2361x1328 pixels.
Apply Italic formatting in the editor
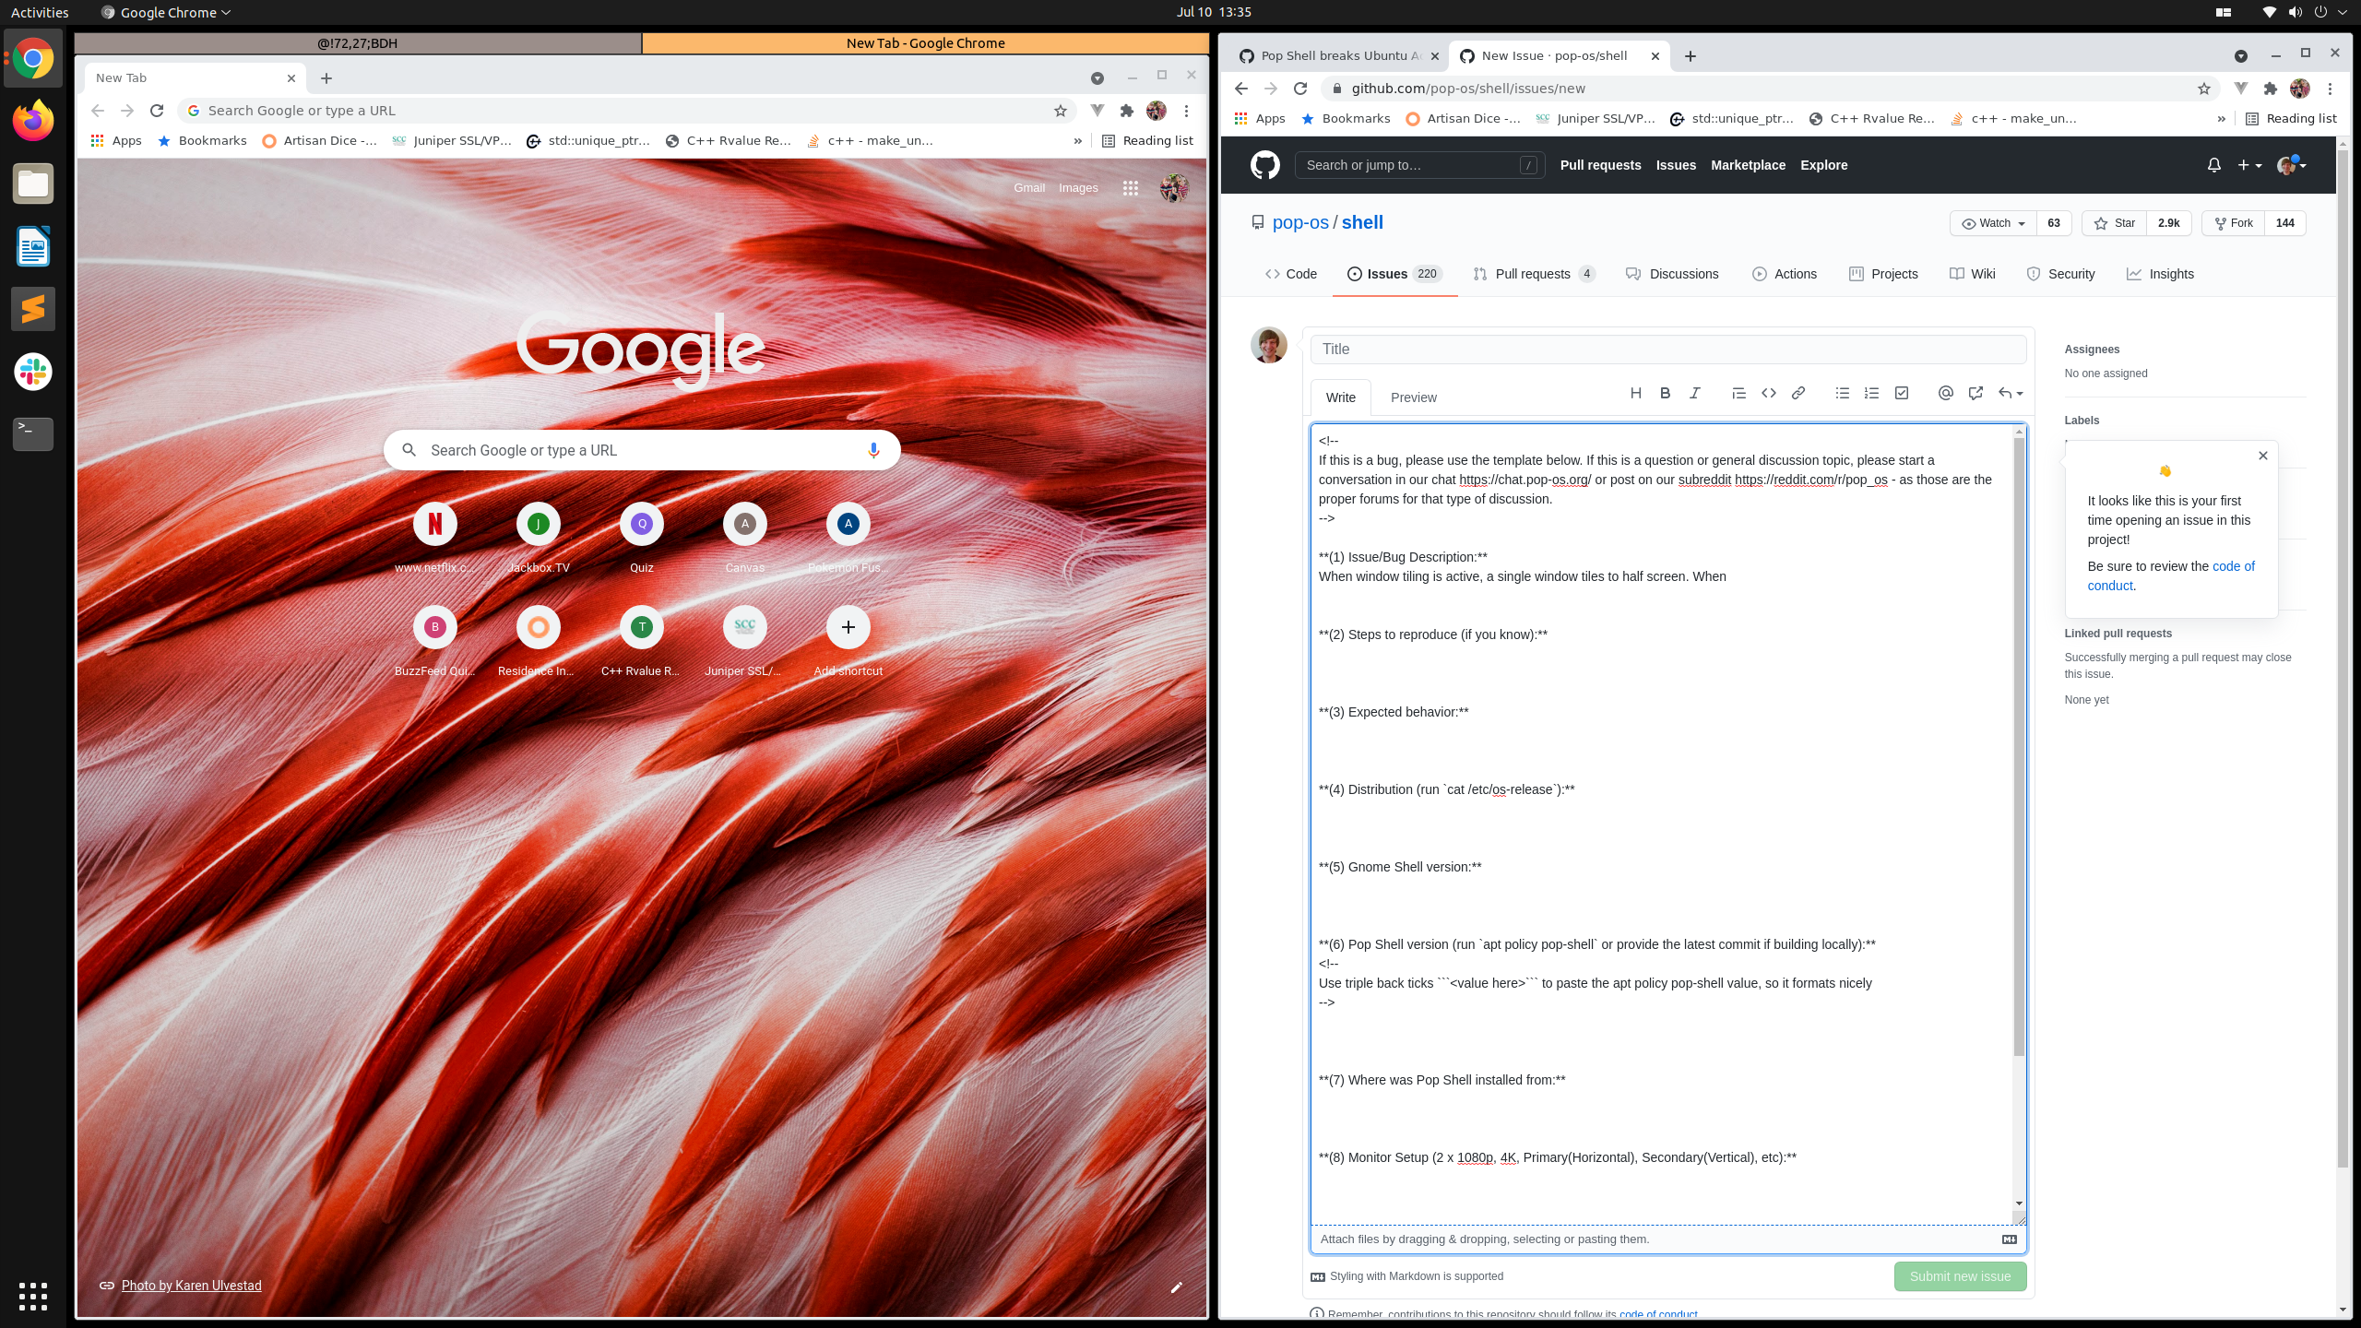click(x=1695, y=393)
